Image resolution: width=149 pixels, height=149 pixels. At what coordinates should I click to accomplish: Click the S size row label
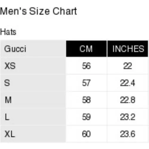point(33,83)
